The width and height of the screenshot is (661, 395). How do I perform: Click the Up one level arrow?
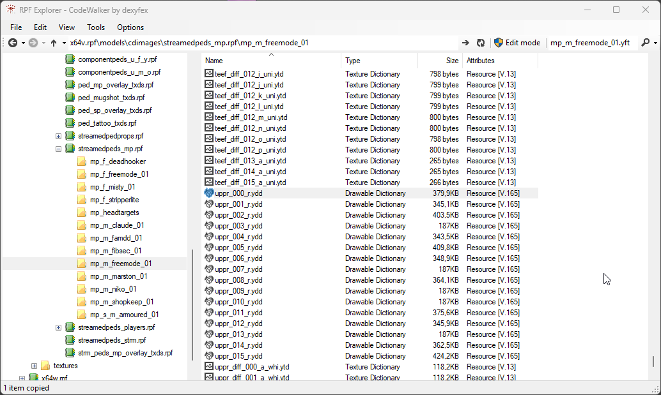(x=54, y=43)
